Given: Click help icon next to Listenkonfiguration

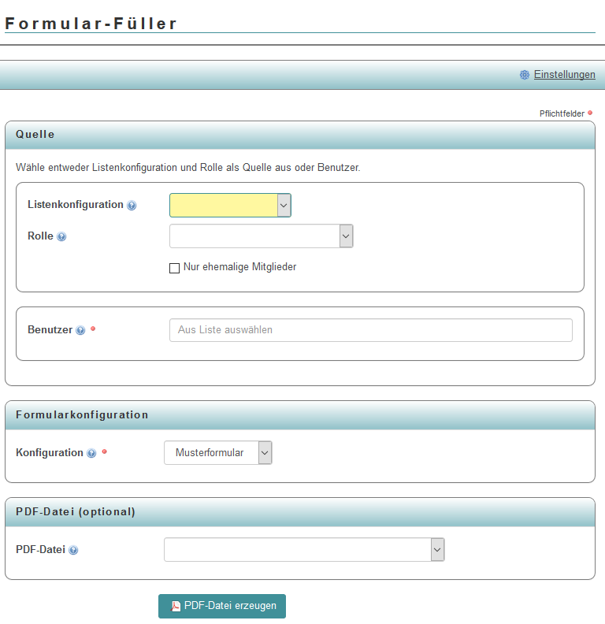Looking at the screenshot, I should (132, 206).
